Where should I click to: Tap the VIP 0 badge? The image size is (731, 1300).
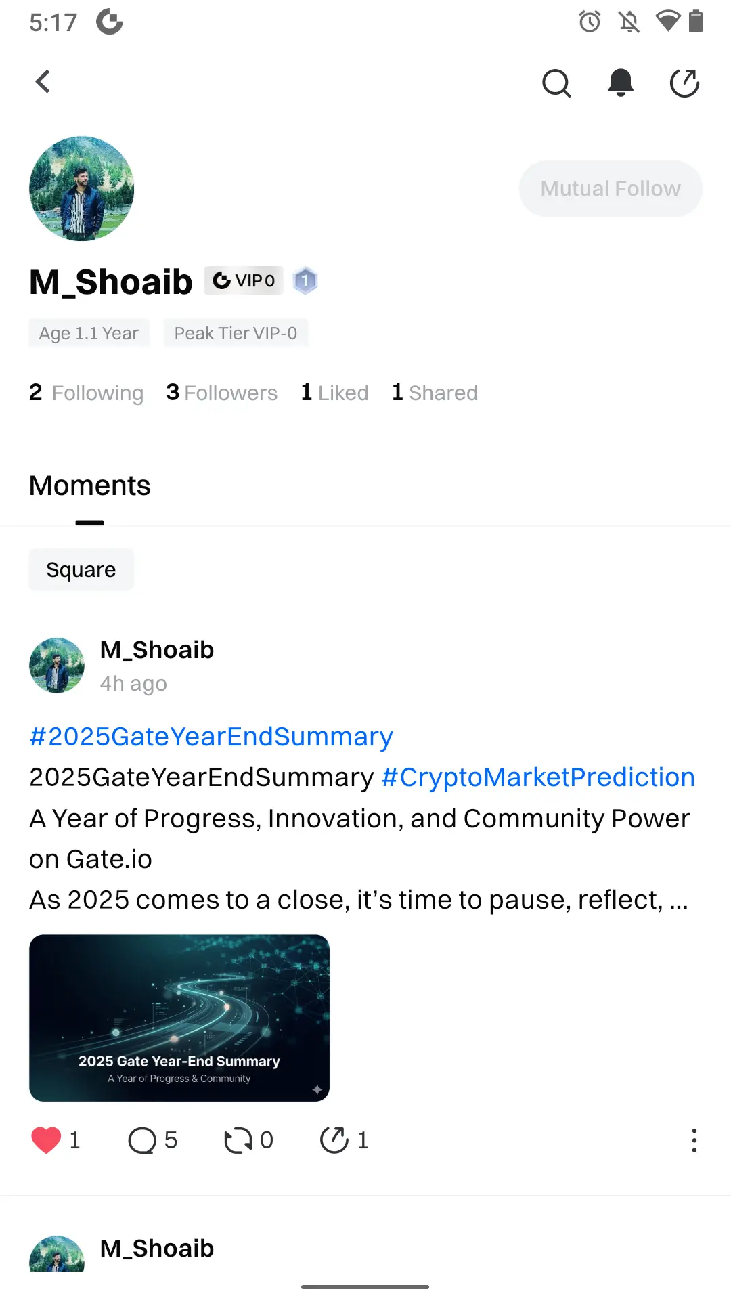pyautogui.click(x=244, y=280)
